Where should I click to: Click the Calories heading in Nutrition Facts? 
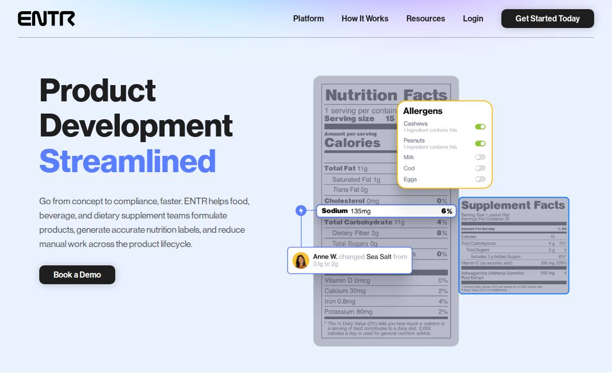pos(352,143)
